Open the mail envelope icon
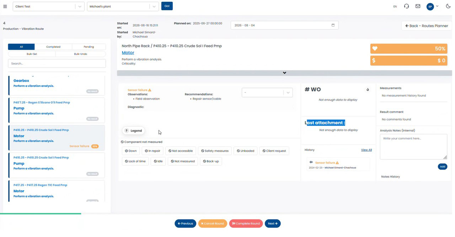455x237 pixels. pos(418,6)
